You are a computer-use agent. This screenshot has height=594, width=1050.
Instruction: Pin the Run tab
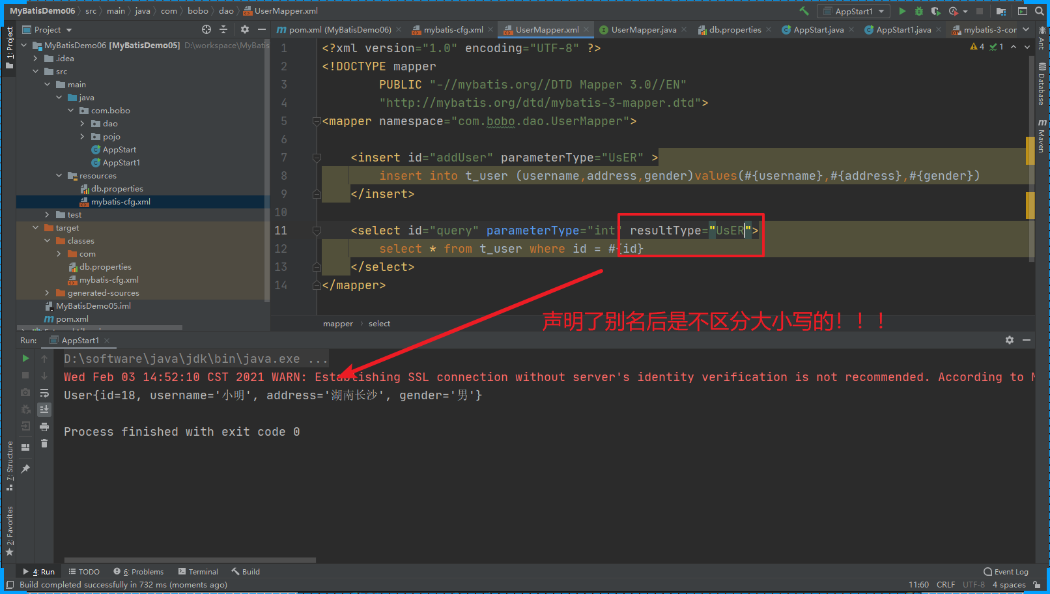(25, 469)
